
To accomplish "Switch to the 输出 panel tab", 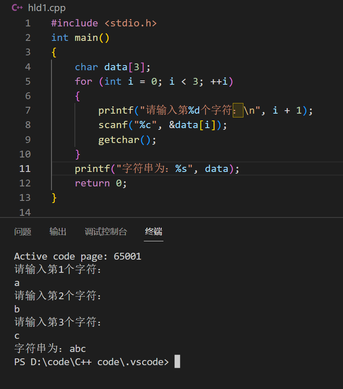I will click(x=58, y=232).
